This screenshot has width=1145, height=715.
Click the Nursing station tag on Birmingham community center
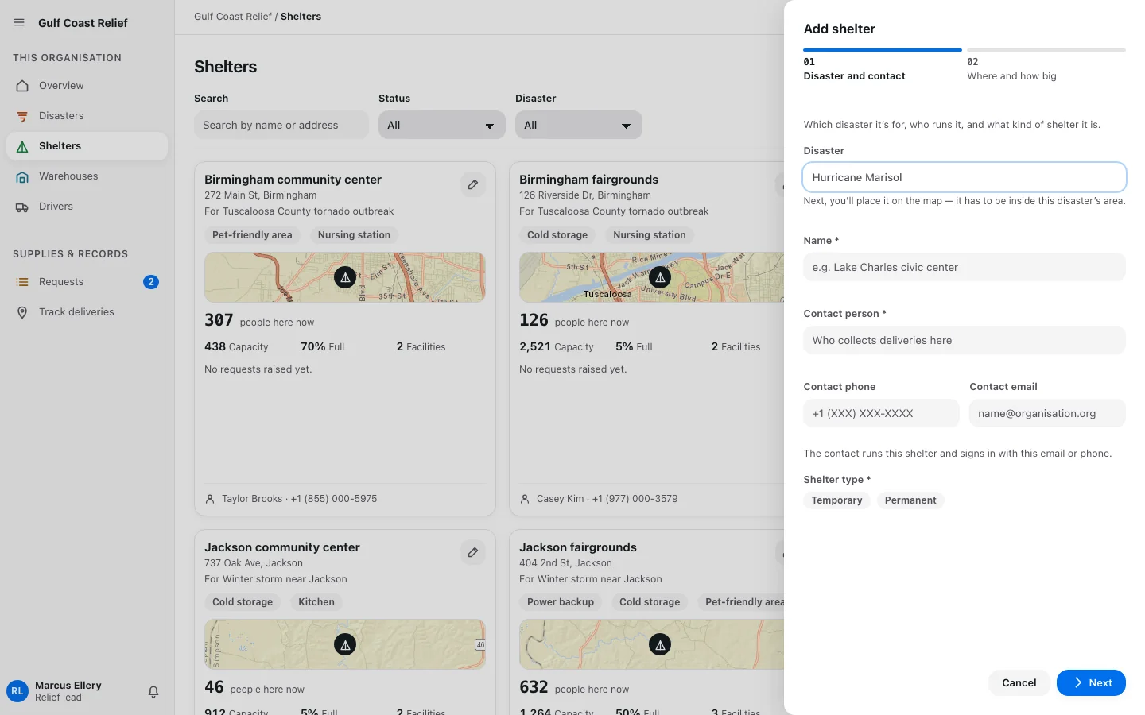354,235
